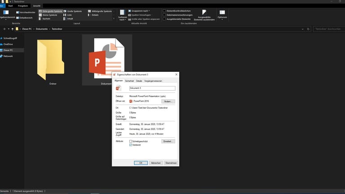This screenshot has width=345, height=194.
Task: Uncheck the Versteckt attribute
Action: click(131, 145)
